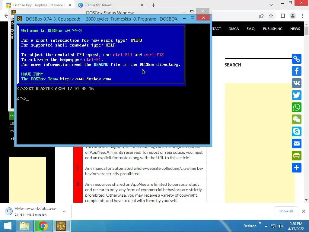The image size is (309, 232).
Task: Click the VMware download file icon
Action: tap(8, 211)
